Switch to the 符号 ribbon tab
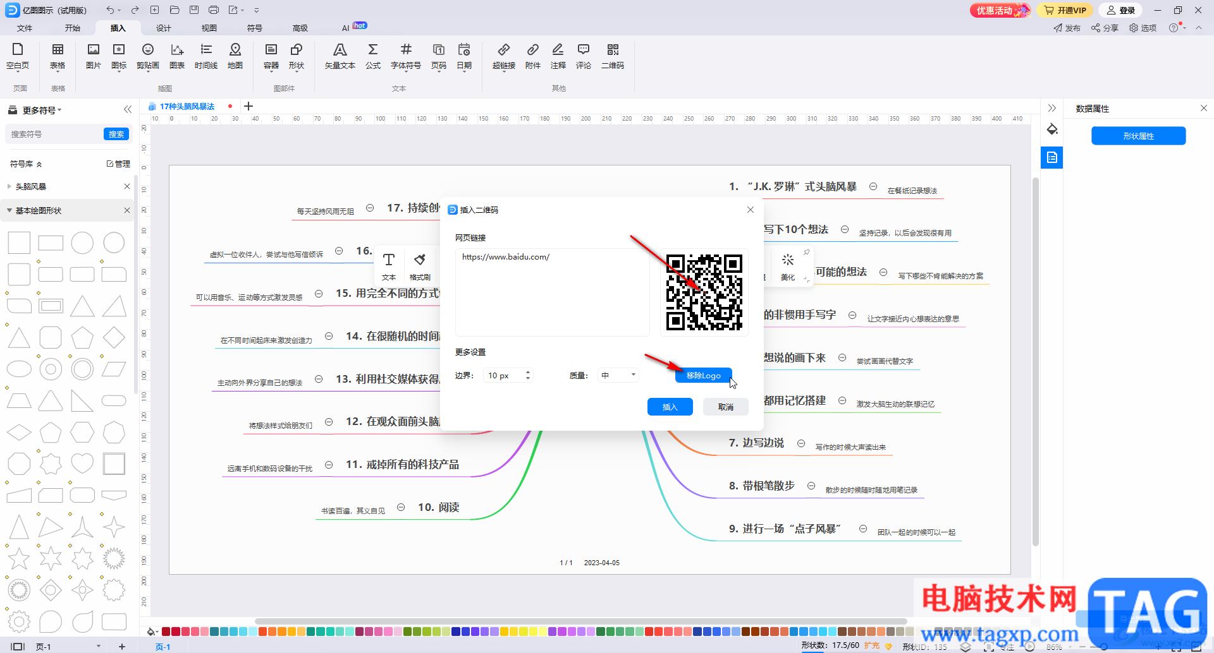Screen dimensions: 1214x653 pyautogui.click(x=255, y=28)
